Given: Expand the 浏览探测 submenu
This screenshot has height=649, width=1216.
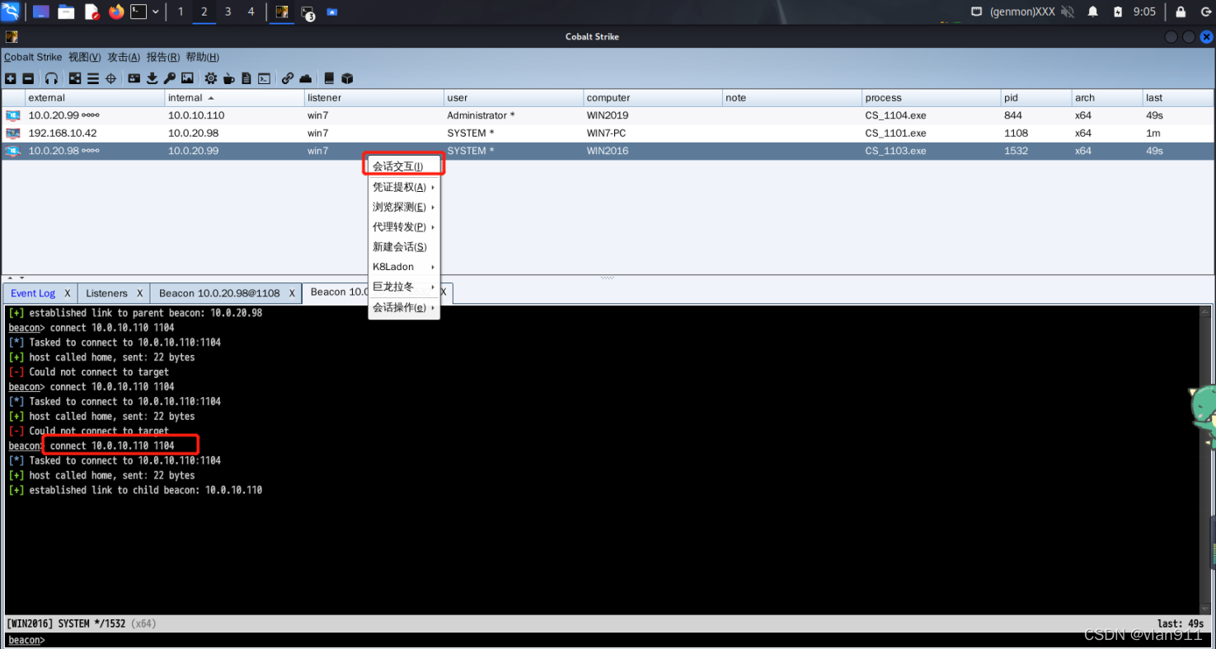Looking at the screenshot, I should coord(404,207).
